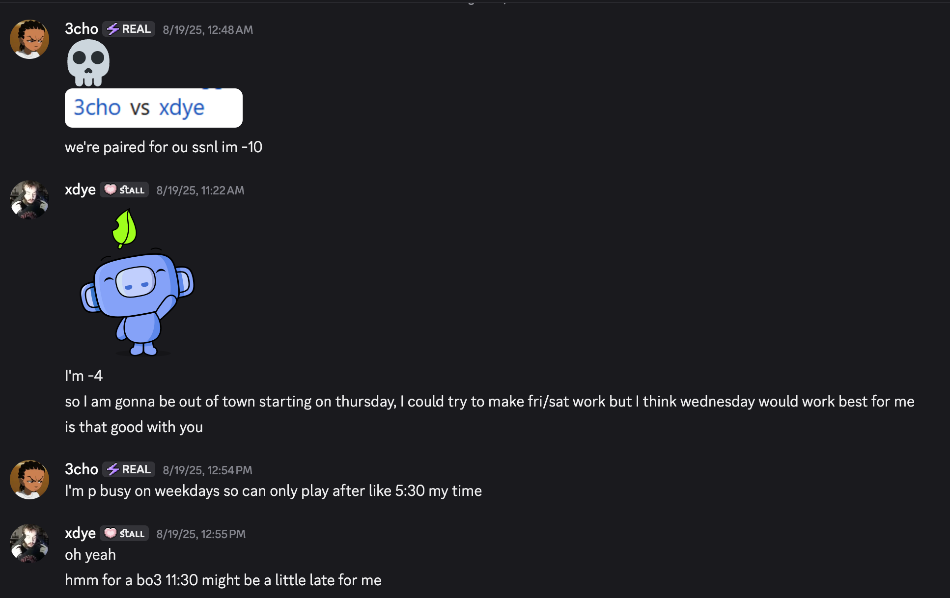Click the message 'we're paired for ou ssnl im -10'
950x598 pixels.
[x=164, y=147]
